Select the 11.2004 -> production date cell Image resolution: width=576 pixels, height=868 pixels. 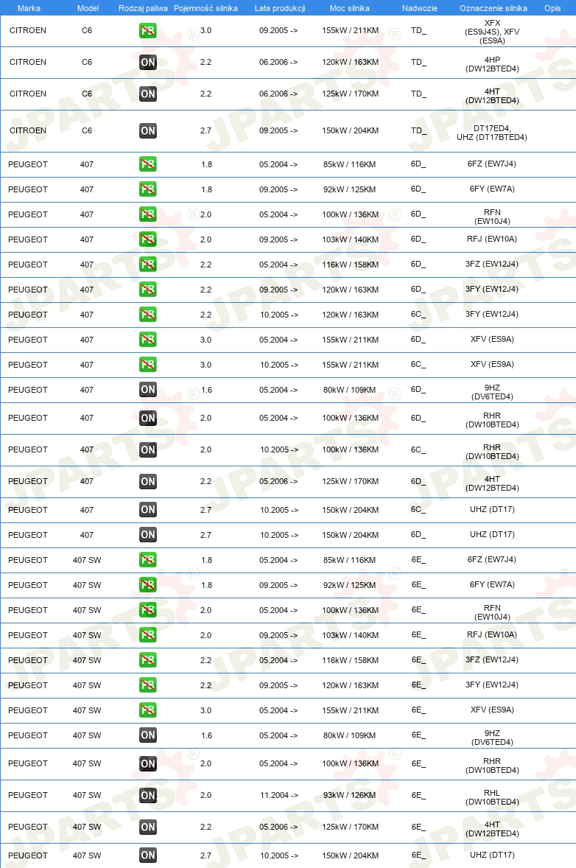[x=279, y=795]
